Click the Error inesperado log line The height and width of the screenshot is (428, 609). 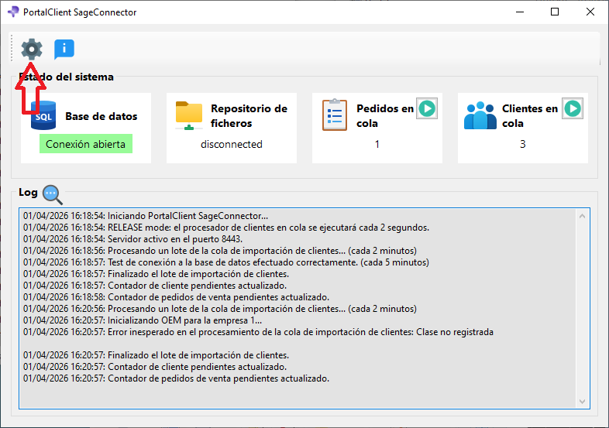(258, 332)
